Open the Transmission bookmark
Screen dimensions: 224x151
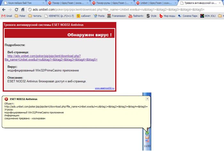click(116, 16)
